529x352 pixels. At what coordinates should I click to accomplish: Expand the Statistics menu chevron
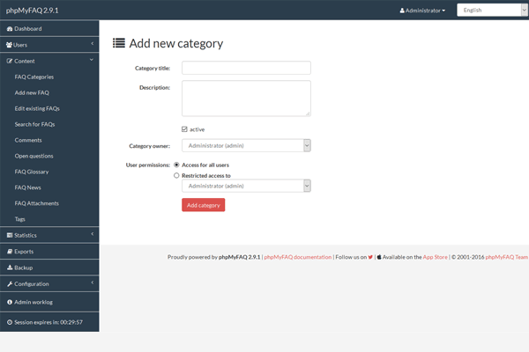click(92, 234)
